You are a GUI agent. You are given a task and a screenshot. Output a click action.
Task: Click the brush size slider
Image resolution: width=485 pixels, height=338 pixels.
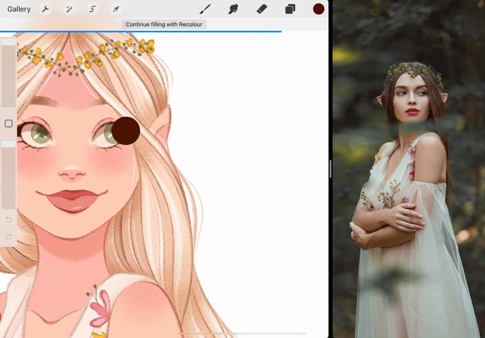9,73
